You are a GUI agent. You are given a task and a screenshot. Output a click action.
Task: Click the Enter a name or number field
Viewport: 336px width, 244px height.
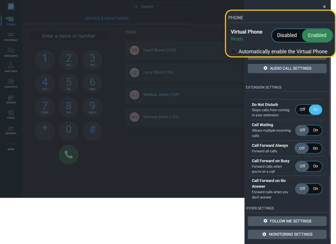coord(68,36)
